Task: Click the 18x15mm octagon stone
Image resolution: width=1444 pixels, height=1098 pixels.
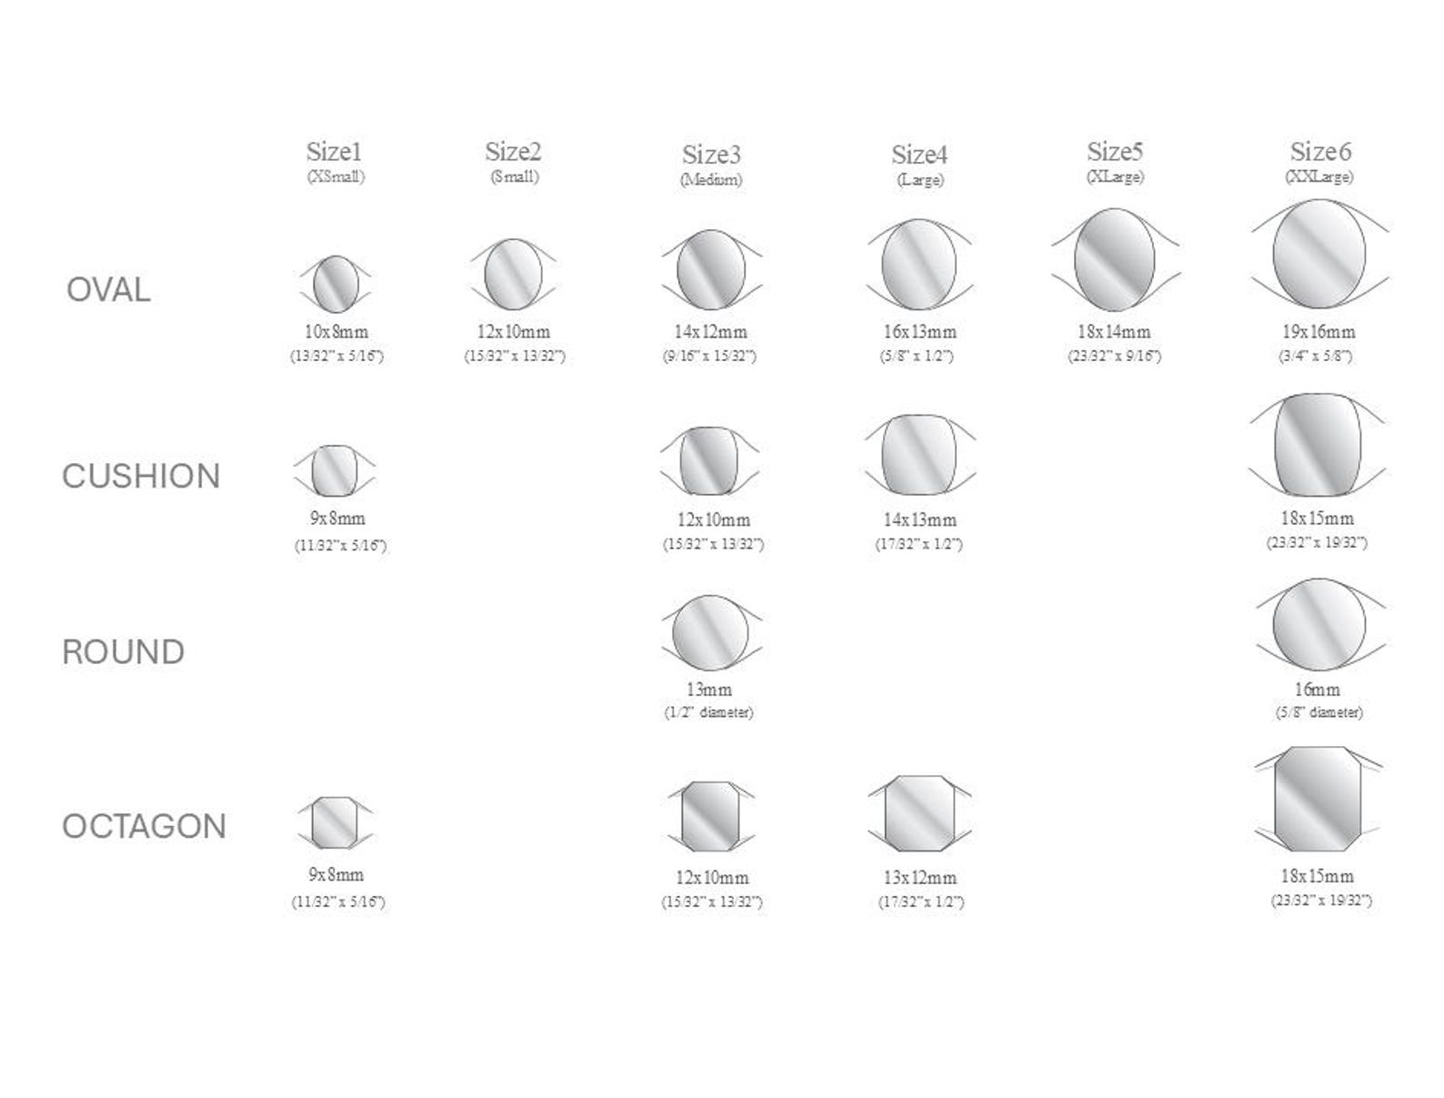Action: click(1319, 799)
